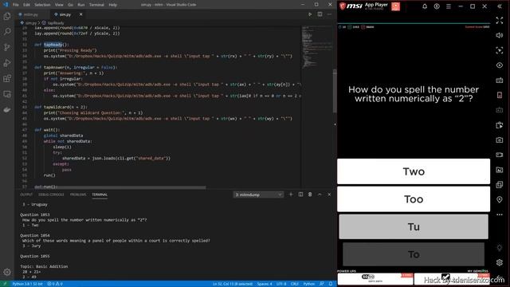Viewport: 510px width, 287px height.
Task: Switch to the PROBLEMS panel tab
Action: pos(78,195)
